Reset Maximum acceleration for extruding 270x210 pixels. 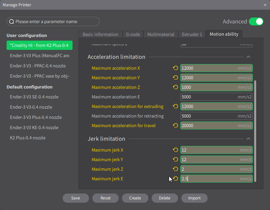click(175, 106)
